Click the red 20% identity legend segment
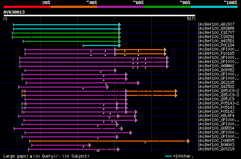This screenshot has width=241, height=159. [x=27, y=7]
